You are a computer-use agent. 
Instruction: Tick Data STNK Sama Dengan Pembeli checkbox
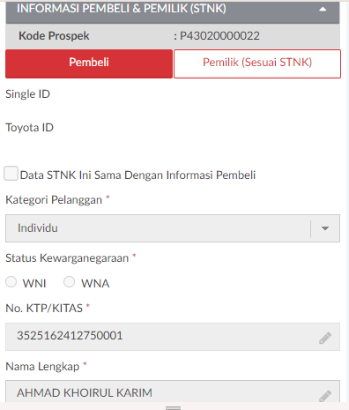pos(11,173)
